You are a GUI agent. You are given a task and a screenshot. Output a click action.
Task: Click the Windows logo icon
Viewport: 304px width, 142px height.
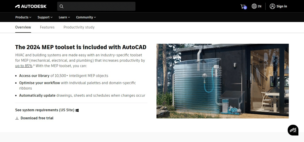coord(77,110)
